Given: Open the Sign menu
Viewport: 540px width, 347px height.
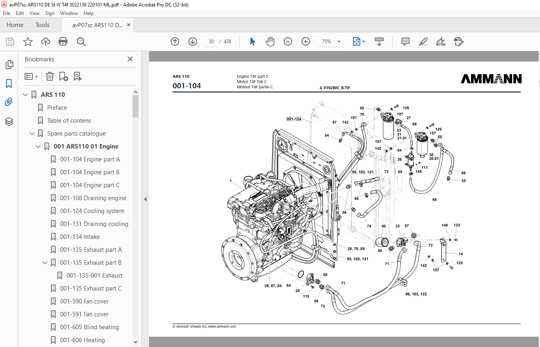Looking at the screenshot, I should point(50,13).
